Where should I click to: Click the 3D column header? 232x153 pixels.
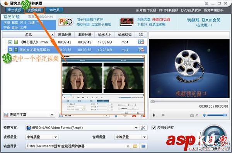tap(141, 35)
